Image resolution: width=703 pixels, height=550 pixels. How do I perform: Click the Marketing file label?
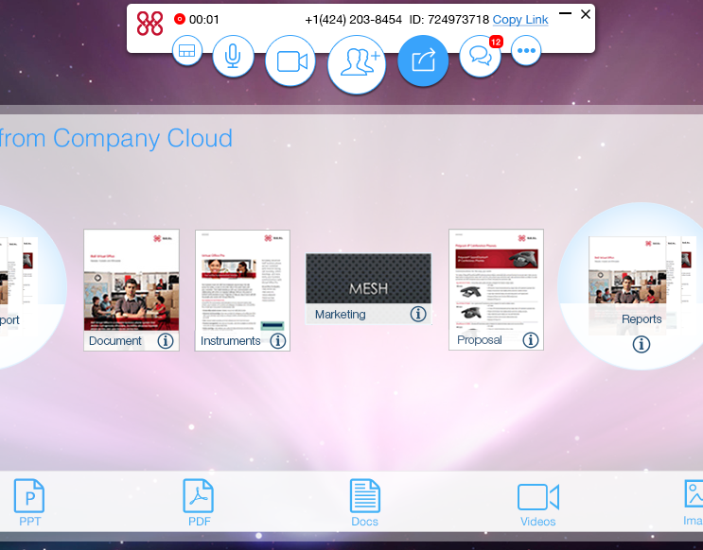tap(341, 315)
